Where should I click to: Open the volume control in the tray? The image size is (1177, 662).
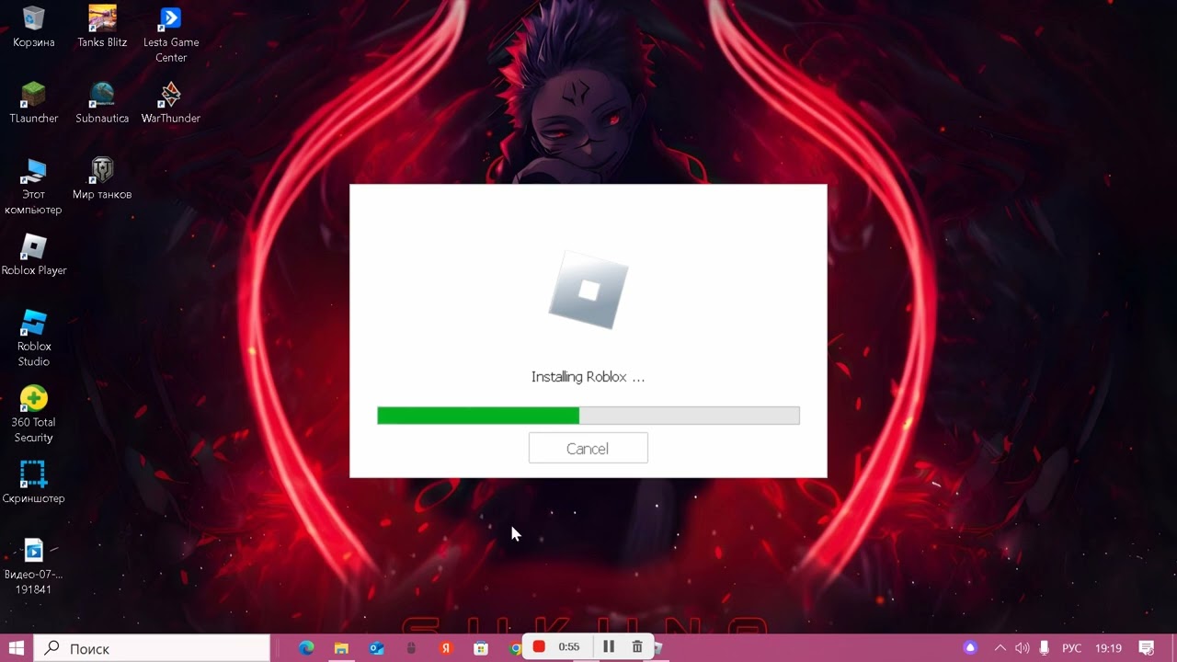tap(1022, 648)
